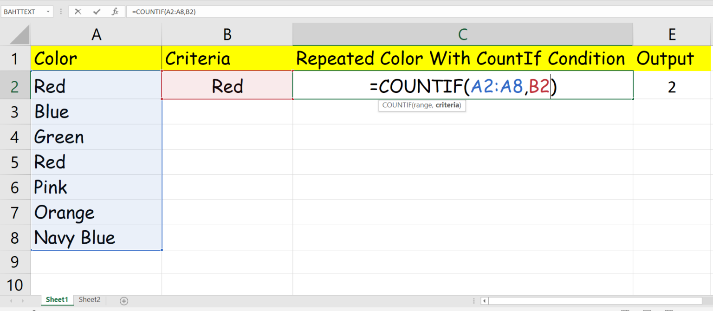Select the Sheet1 tab
This screenshot has width=713, height=311.
(57, 300)
